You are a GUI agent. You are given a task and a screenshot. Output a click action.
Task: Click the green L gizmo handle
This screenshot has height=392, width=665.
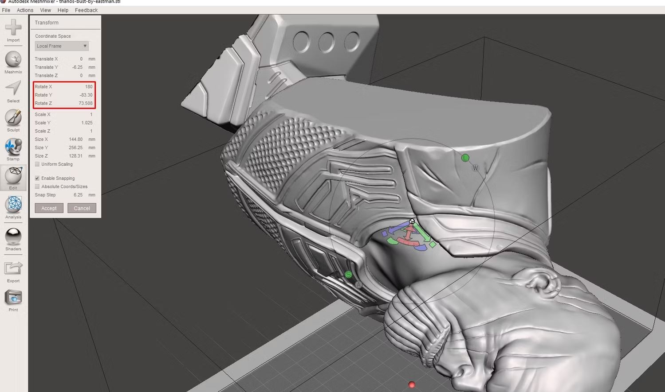(x=465, y=158)
